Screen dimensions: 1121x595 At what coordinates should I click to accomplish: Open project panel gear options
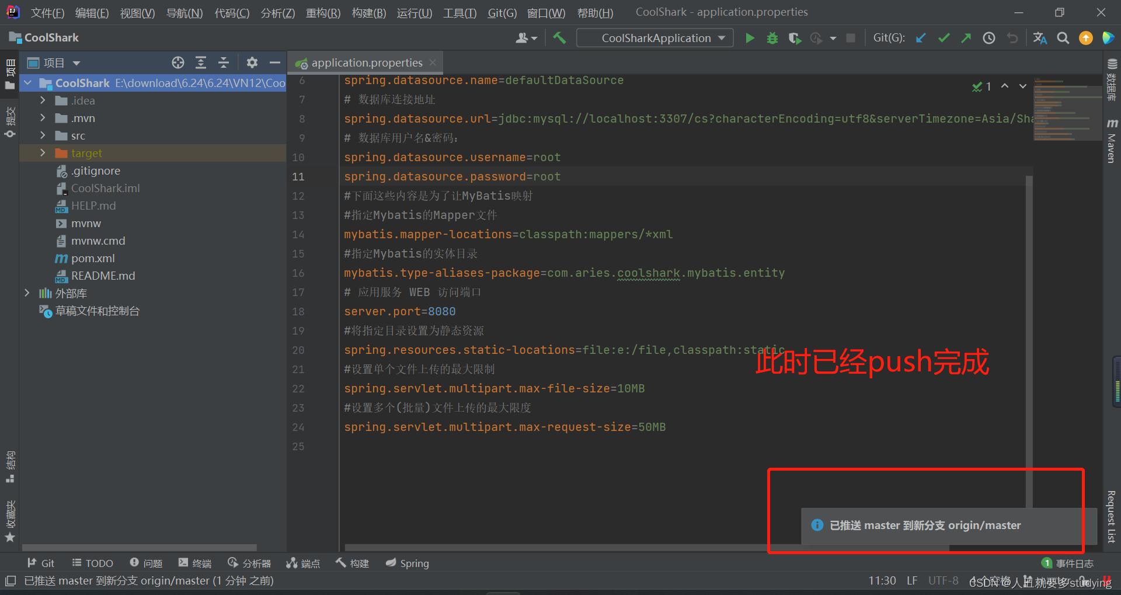252,62
